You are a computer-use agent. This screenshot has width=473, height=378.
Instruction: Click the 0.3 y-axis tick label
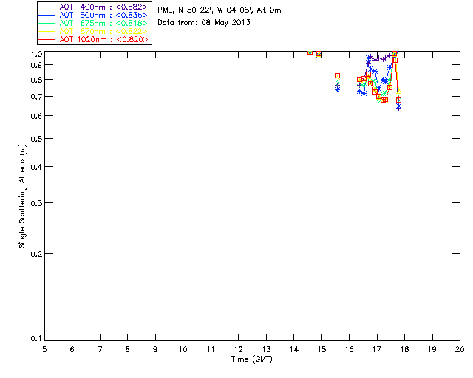[36, 203]
